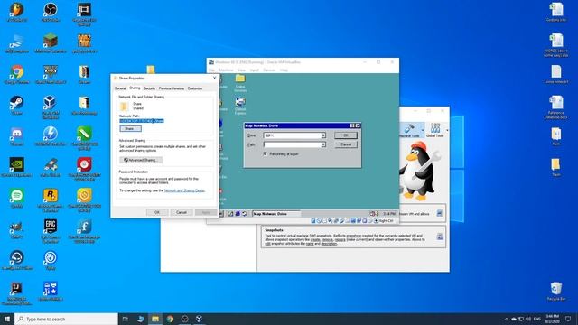Open Online Services folder in the VM
This screenshot has height=325, width=578.
tap(240, 83)
